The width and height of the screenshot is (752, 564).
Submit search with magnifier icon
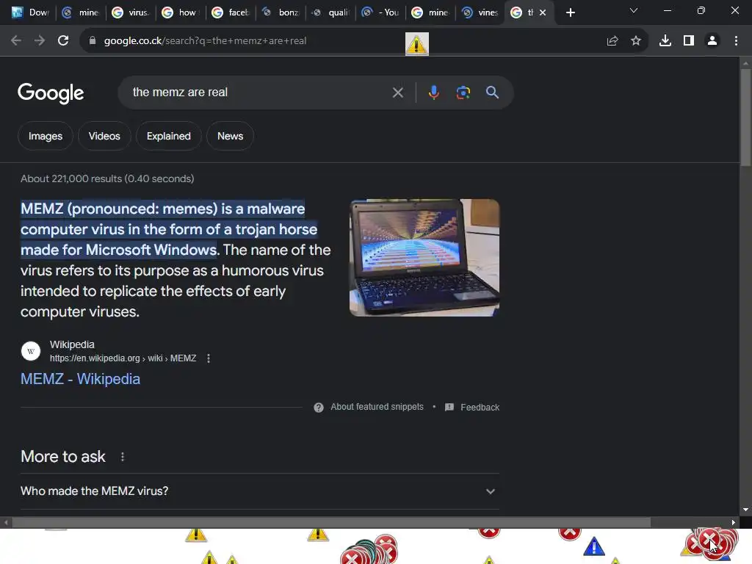click(x=493, y=92)
